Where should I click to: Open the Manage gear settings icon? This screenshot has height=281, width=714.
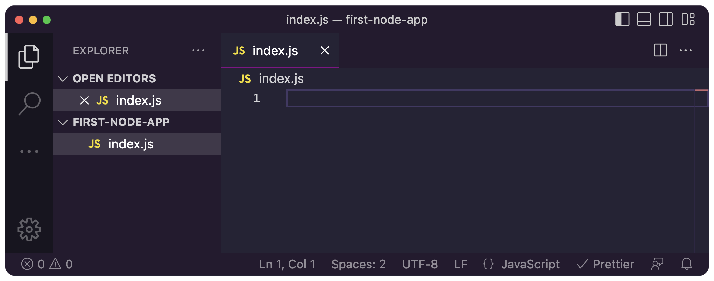[29, 229]
